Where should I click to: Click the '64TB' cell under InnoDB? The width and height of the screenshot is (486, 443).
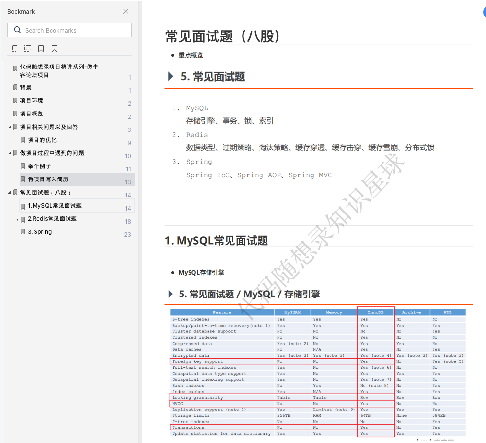click(365, 415)
